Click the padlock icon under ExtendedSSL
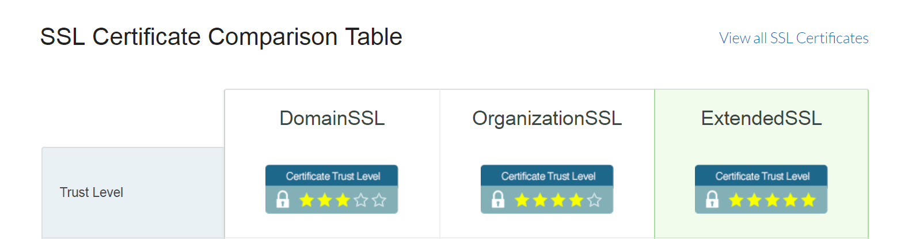This screenshot has height=239, width=912. [712, 199]
